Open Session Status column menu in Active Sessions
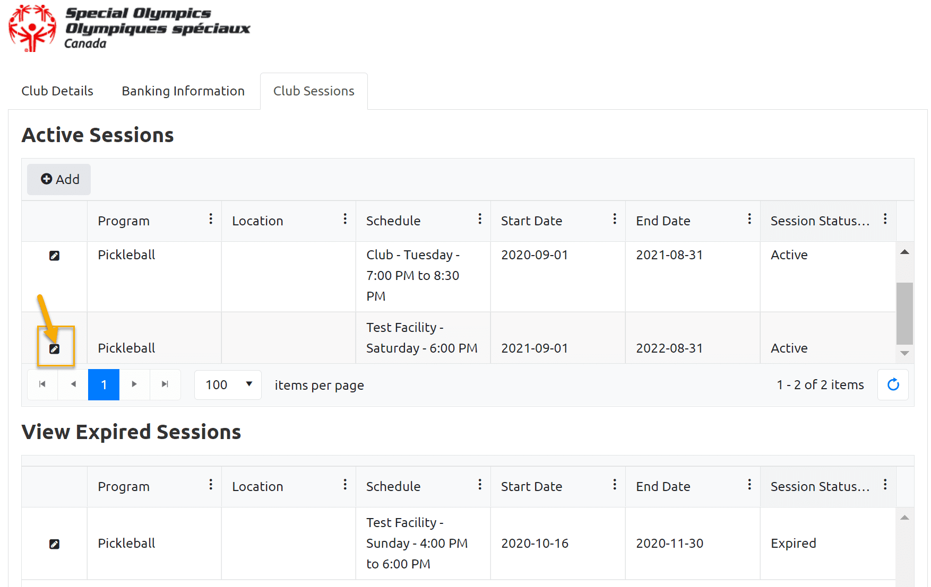The width and height of the screenshot is (931, 587). [x=885, y=219]
